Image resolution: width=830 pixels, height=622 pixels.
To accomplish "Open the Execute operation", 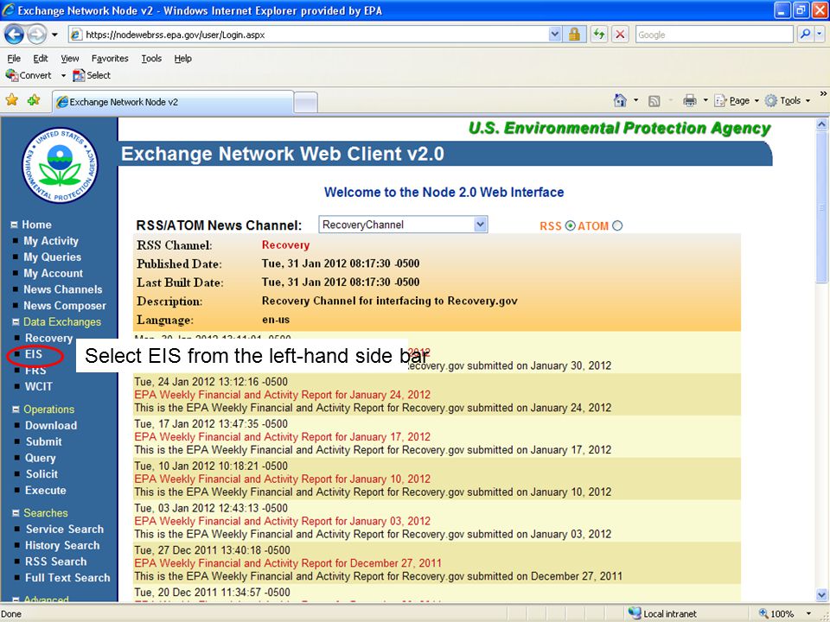I will pos(46,491).
